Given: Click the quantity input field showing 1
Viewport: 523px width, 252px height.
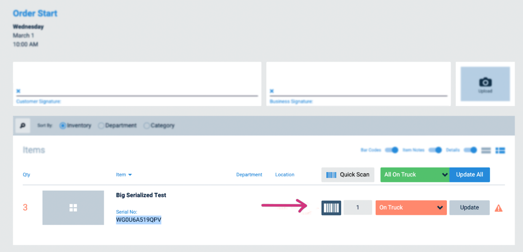Looking at the screenshot, I should pyautogui.click(x=358, y=207).
